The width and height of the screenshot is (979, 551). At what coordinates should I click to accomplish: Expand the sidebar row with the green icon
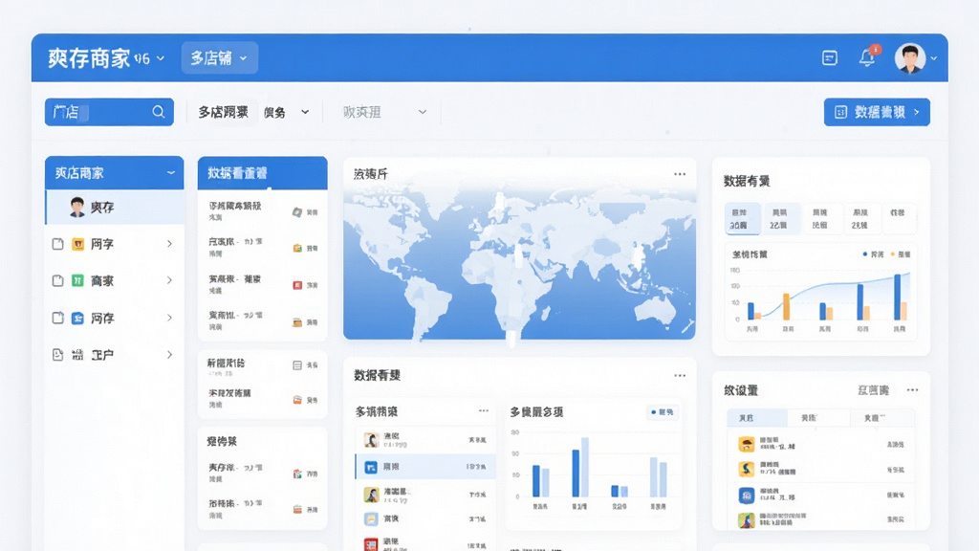coord(169,280)
